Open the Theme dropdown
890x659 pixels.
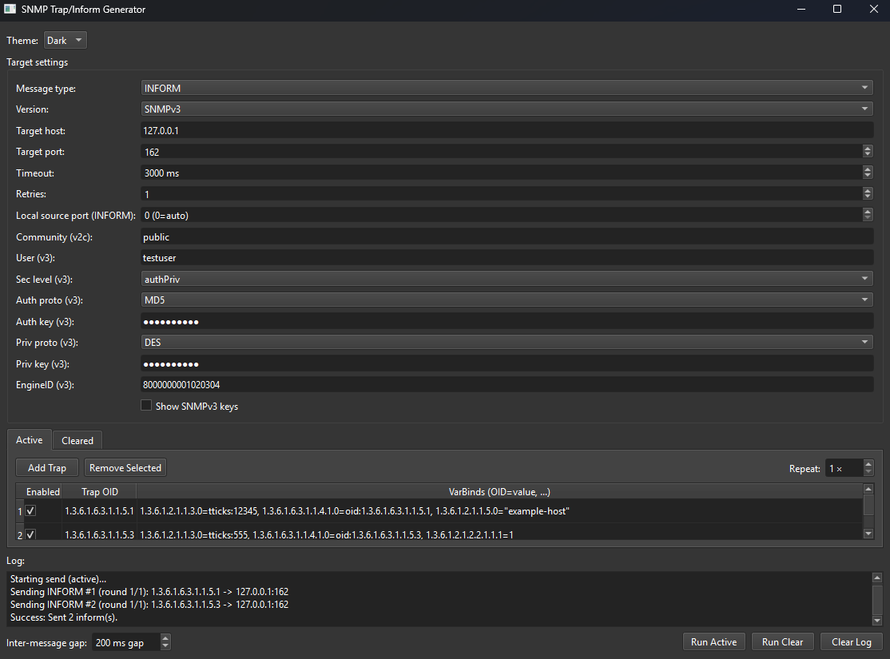(65, 39)
